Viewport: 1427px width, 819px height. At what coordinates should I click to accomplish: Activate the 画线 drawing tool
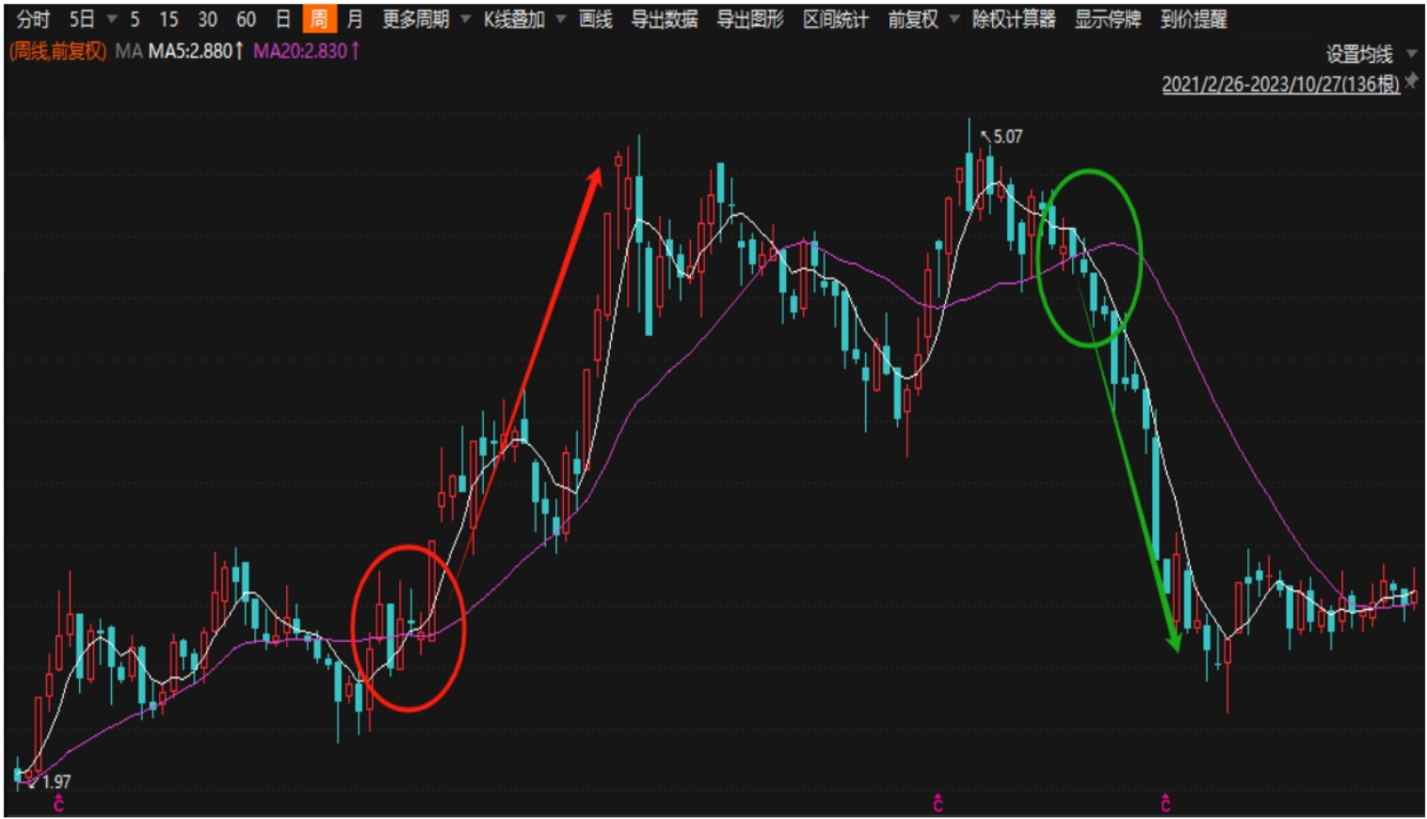[595, 19]
